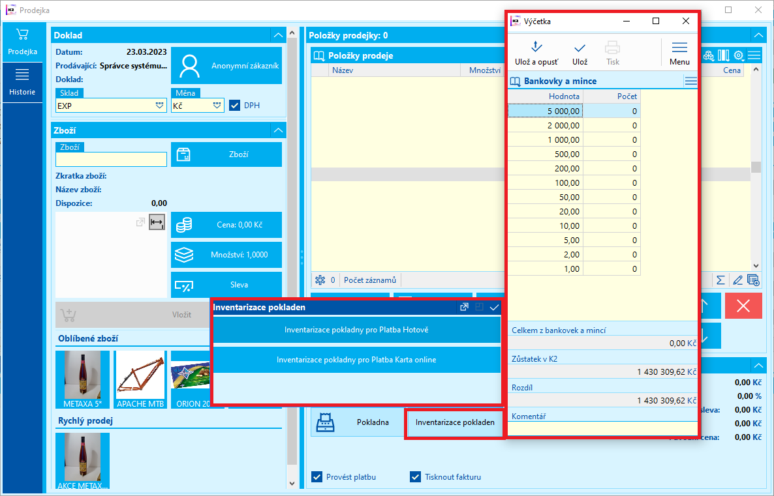Click the Počet column header in Výčetka
The width and height of the screenshot is (774, 496).
pos(611,96)
